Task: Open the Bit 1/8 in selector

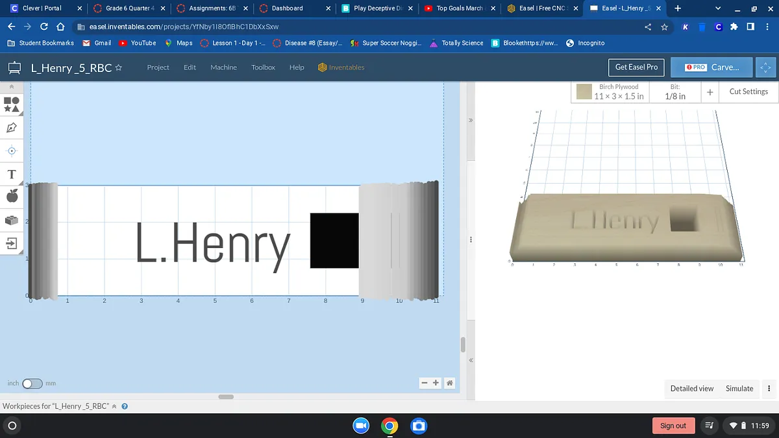Action: click(x=675, y=92)
